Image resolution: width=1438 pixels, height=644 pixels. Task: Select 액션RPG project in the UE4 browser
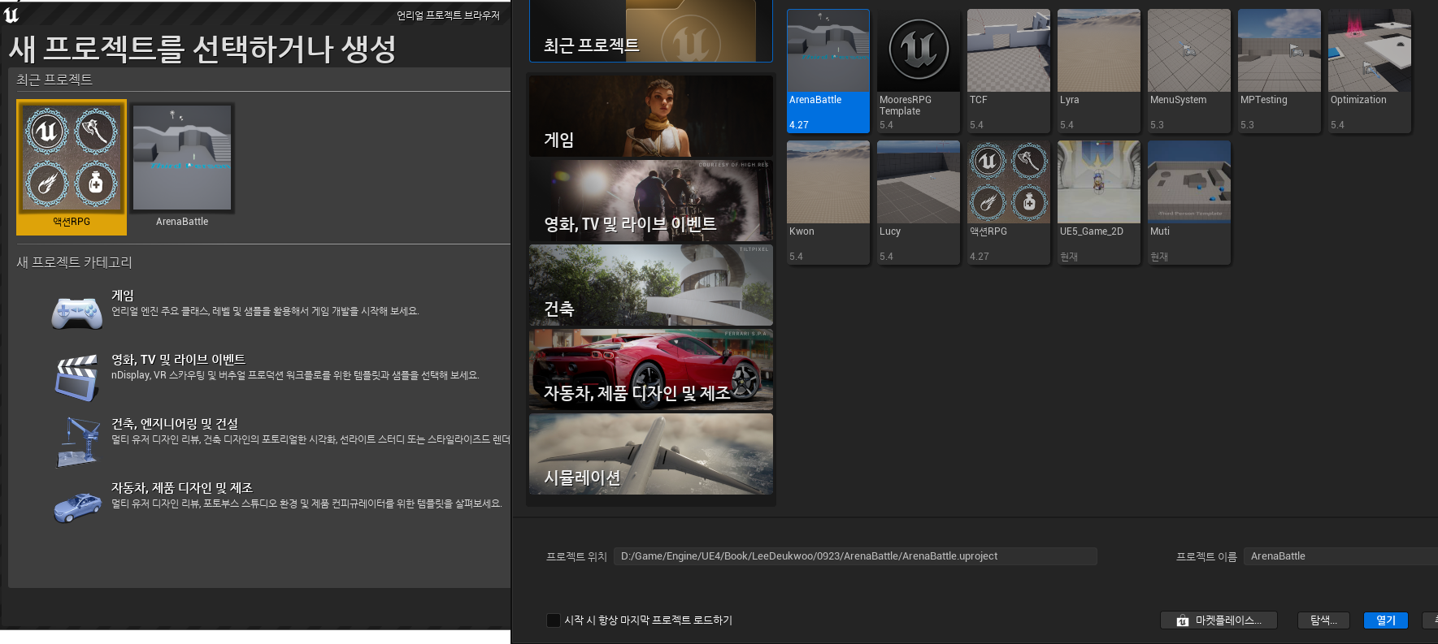[72, 167]
